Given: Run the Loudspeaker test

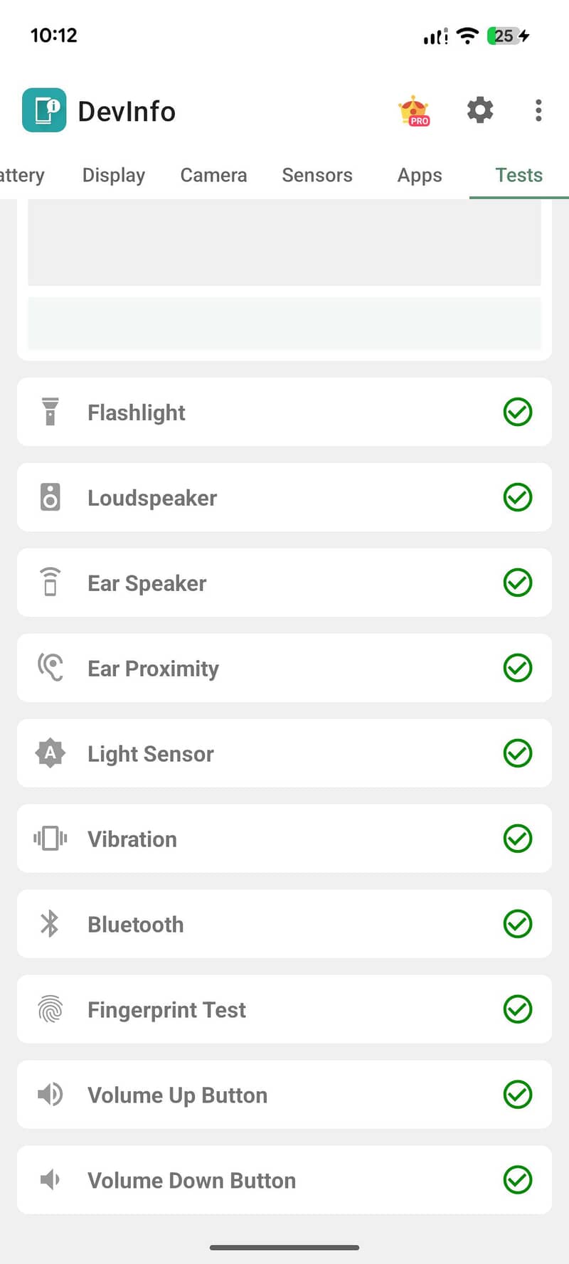Looking at the screenshot, I should click(x=152, y=497).
